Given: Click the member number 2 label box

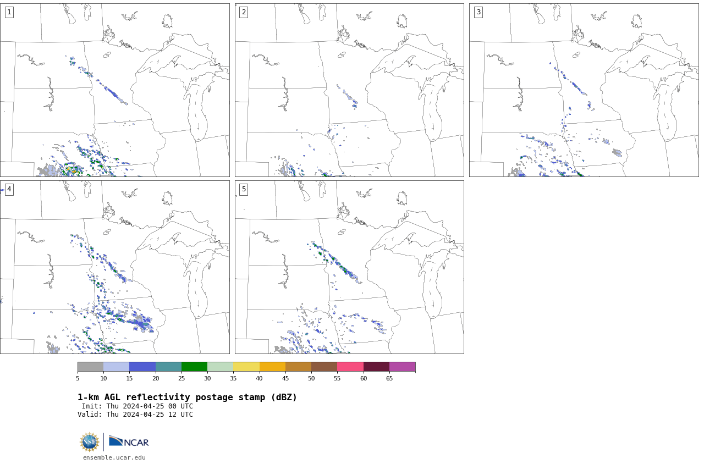Looking at the screenshot, I should tap(244, 12).
